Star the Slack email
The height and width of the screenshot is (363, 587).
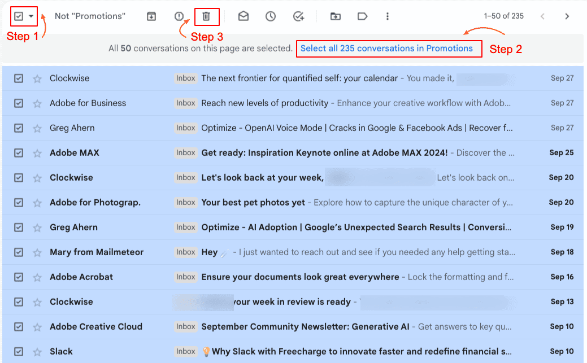[x=37, y=352]
